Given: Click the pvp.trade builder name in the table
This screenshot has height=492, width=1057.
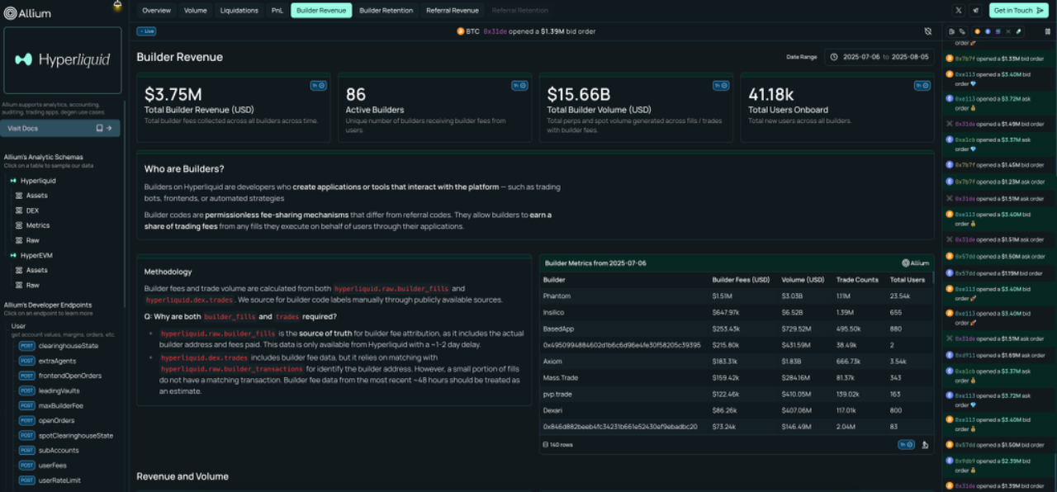Looking at the screenshot, I should [557, 394].
